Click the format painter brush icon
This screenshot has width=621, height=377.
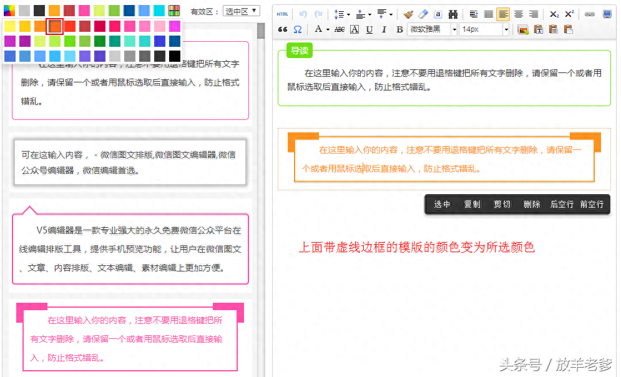click(x=408, y=14)
